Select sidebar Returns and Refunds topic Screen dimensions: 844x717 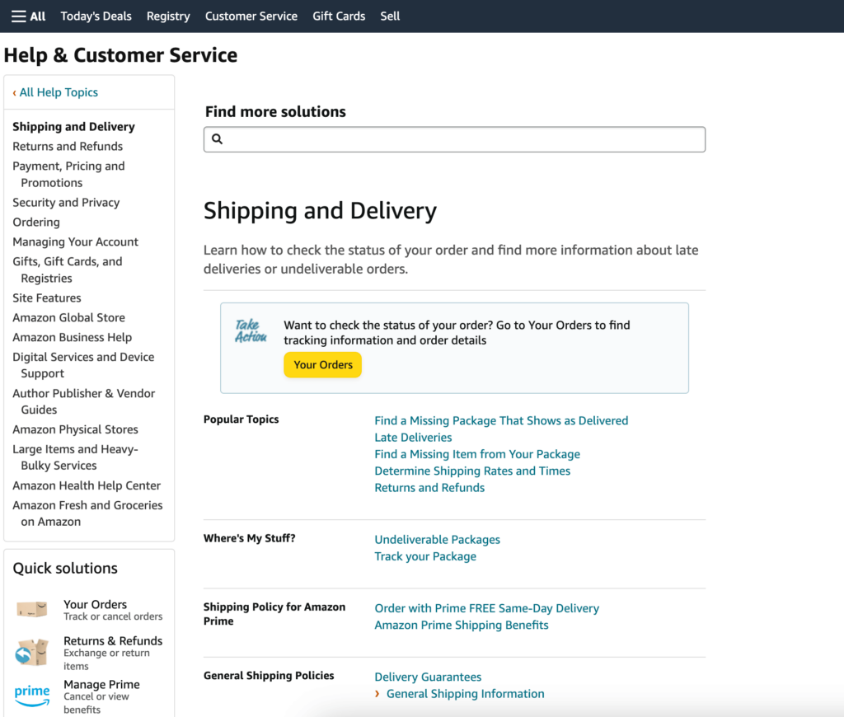[68, 147]
